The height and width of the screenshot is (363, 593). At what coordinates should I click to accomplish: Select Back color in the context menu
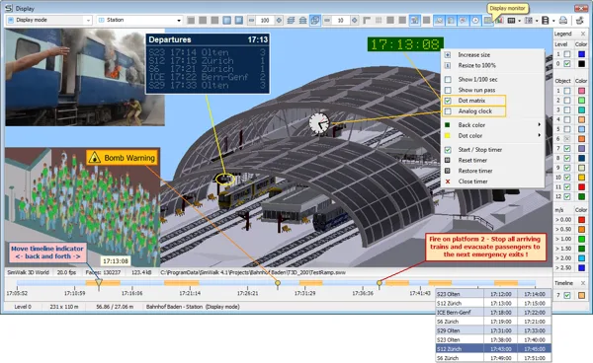point(471,125)
